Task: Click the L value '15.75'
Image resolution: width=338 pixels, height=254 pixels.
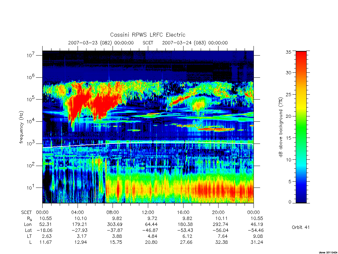Action: coord(116,242)
